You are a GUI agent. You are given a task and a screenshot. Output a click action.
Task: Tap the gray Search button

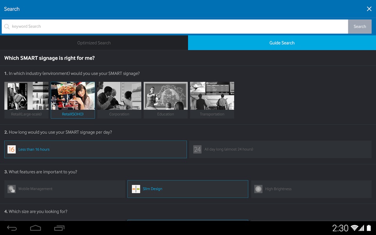(x=360, y=26)
